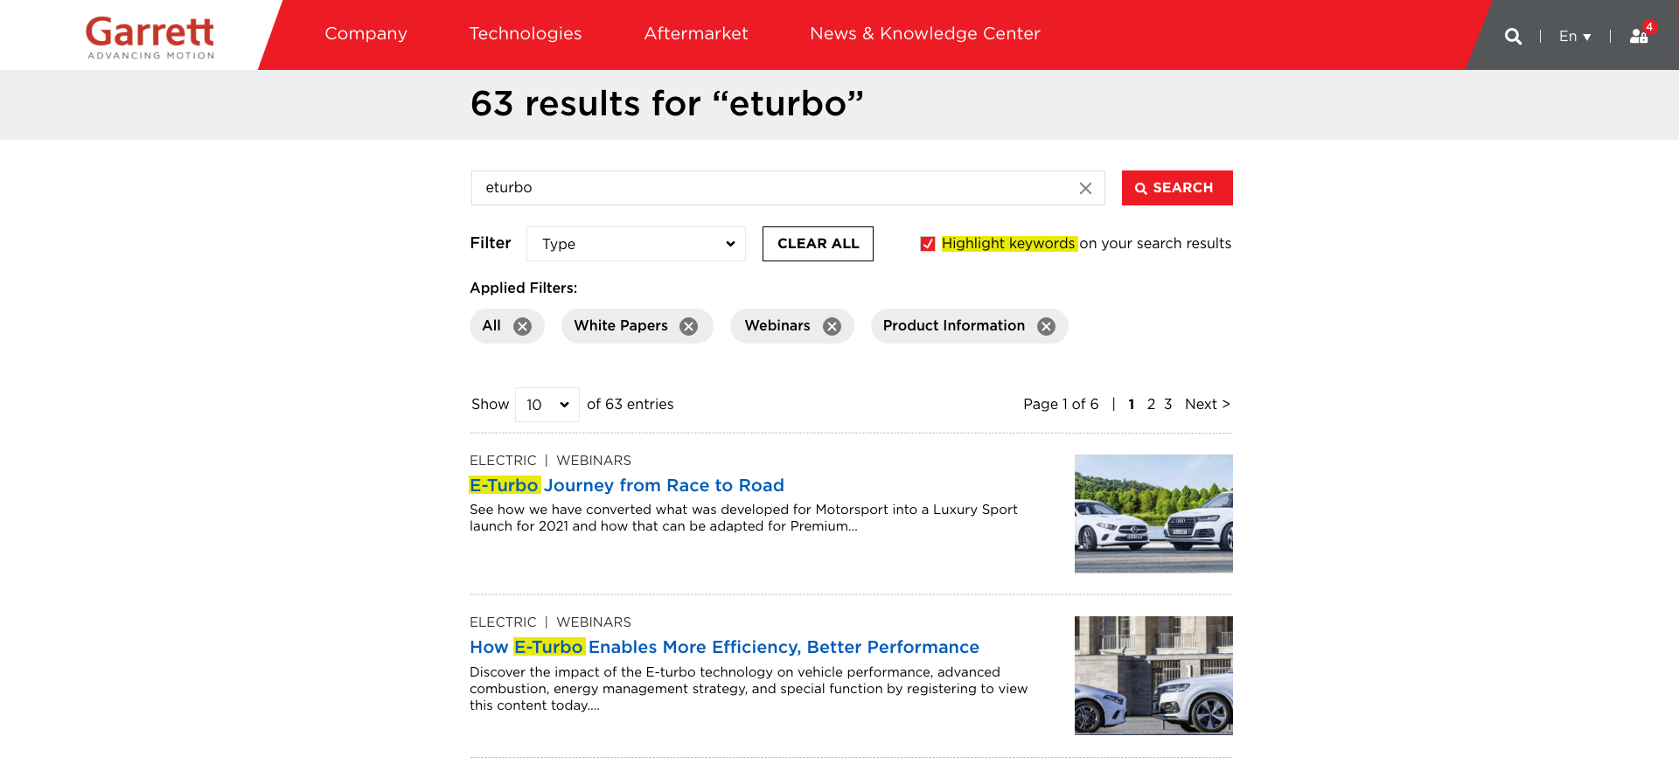This screenshot has height=764, width=1679.
Task: Open the Technologies menu
Action: (526, 33)
